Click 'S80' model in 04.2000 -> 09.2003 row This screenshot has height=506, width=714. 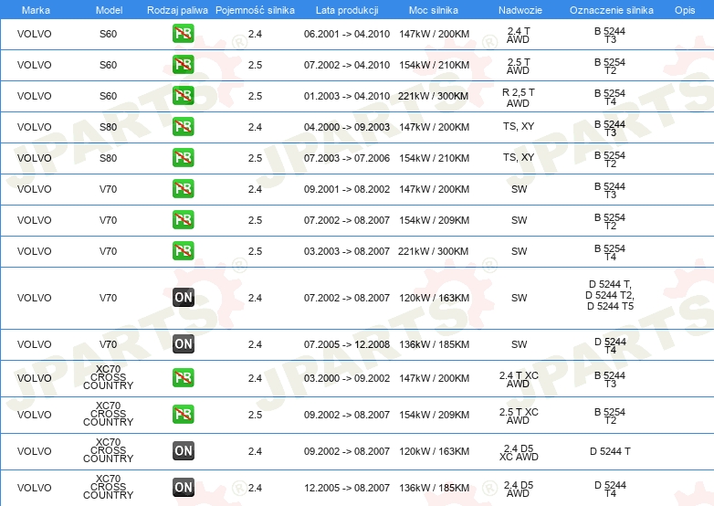[x=109, y=127]
